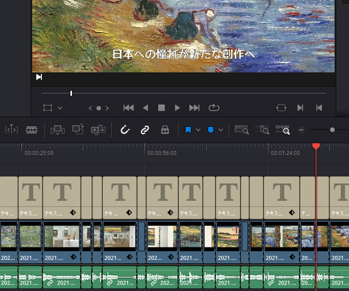Jump to the last frame
Viewport: 349px width, 291px height.
194,108
